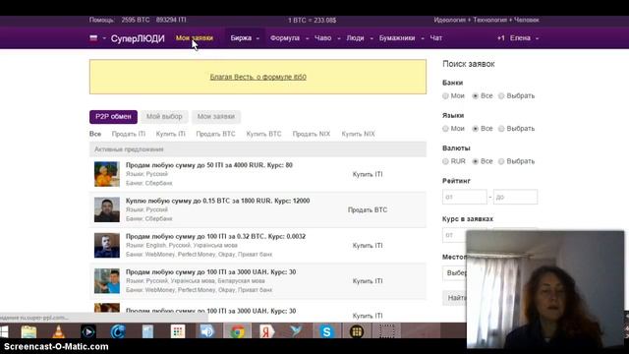Open offer Продам любую сумму до 50 ITI
The width and height of the screenshot is (629, 354).
pyautogui.click(x=209, y=165)
